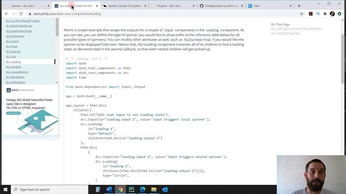Open dcc.Interval in the sidebar
Screen dimensions: 346x194
13,52
